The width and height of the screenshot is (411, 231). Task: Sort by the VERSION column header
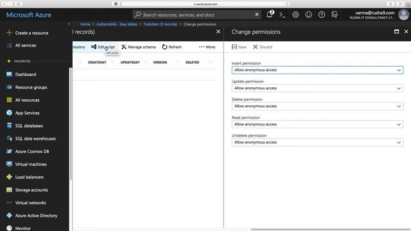pos(160,62)
